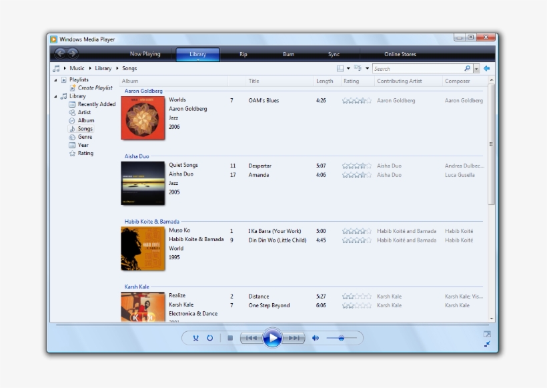This screenshot has width=547, height=388.
Task: Click the blue arrow beside search box
Action: tap(487, 68)
